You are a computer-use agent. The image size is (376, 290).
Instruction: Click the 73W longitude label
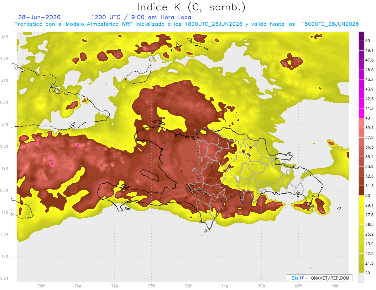point(151,286)
